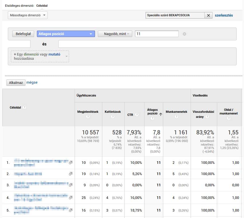Click the help icon beside CTR

[137, 114]
